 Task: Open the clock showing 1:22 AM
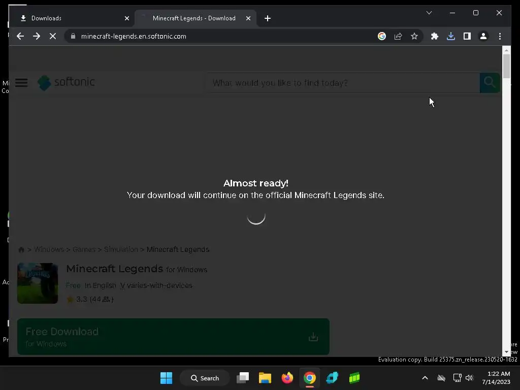(496, 378)
